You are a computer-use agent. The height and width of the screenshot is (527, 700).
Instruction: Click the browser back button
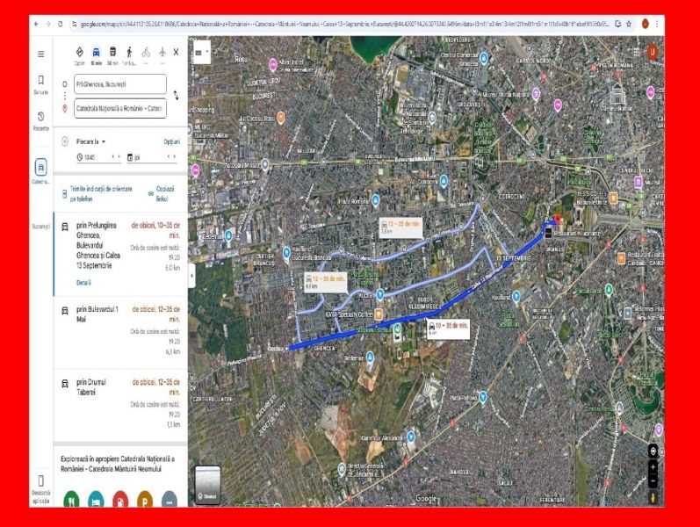coord(37,24)
